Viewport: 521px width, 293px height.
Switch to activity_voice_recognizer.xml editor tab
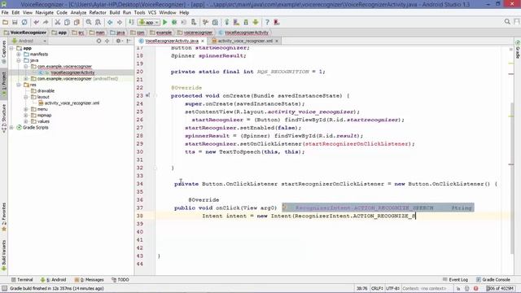245,41
